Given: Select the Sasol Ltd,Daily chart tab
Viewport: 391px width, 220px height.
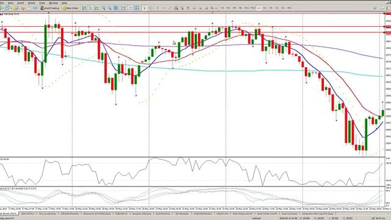Looking at the screenshot, I should click(x=289, y=214).
